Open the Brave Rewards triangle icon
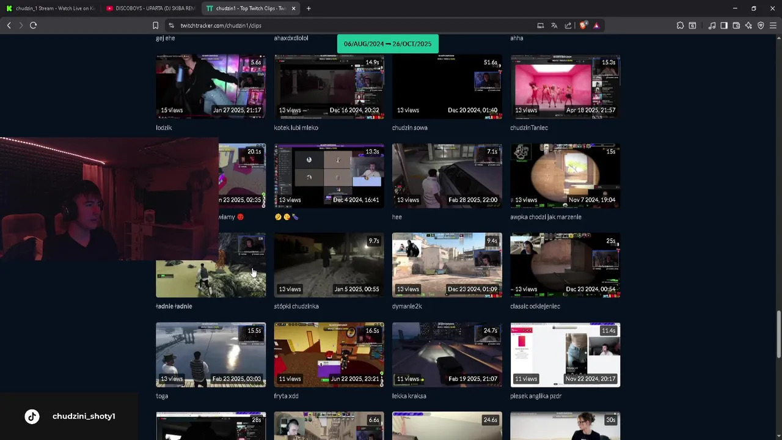782x440 pixels. pyautogui.click(x=596, y=26)
